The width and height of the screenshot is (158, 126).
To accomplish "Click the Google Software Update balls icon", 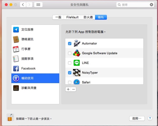I will 77,53.
